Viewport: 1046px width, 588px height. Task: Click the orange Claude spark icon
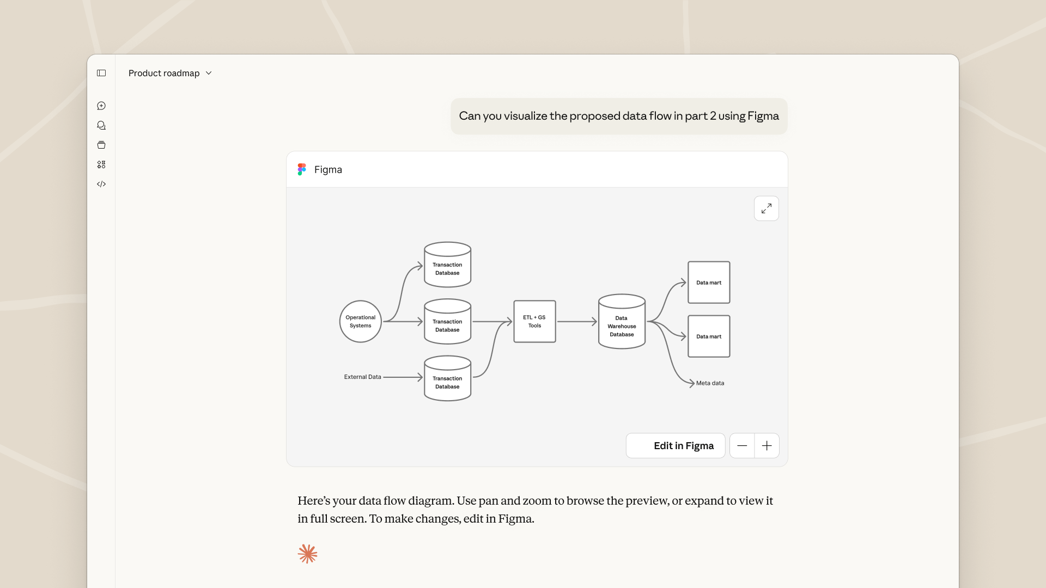[x=307, y=554]
